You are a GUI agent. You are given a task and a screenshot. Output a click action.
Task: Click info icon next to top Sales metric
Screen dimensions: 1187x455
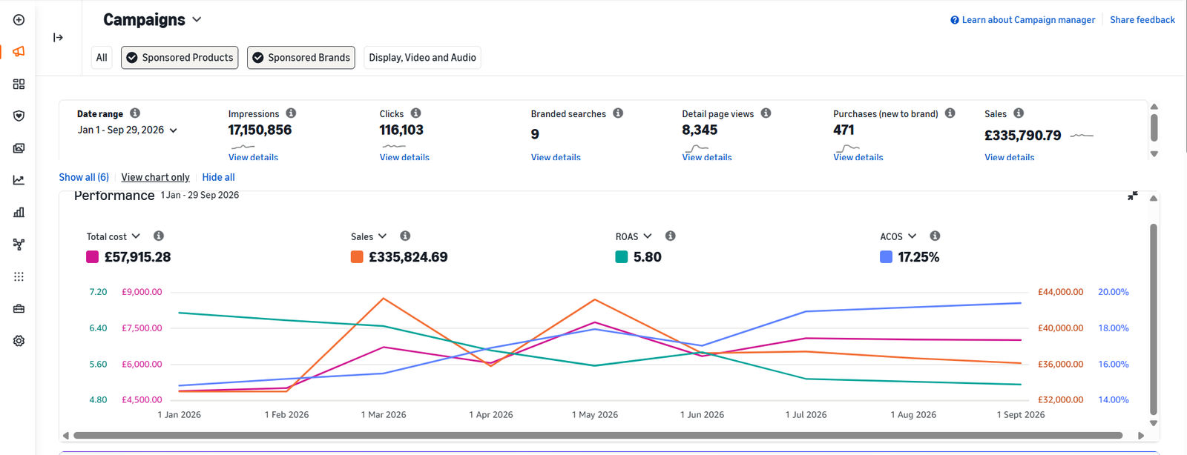click(x=1019, y=113)
